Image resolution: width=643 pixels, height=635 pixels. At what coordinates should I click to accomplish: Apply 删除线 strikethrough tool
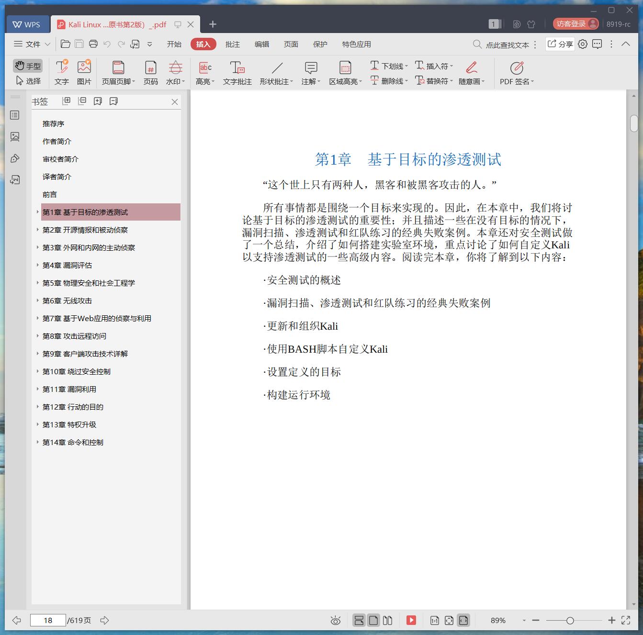pos(389,81)
